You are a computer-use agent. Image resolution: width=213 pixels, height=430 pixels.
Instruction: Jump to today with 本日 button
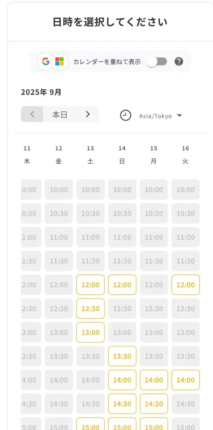[x=60, y=114]
